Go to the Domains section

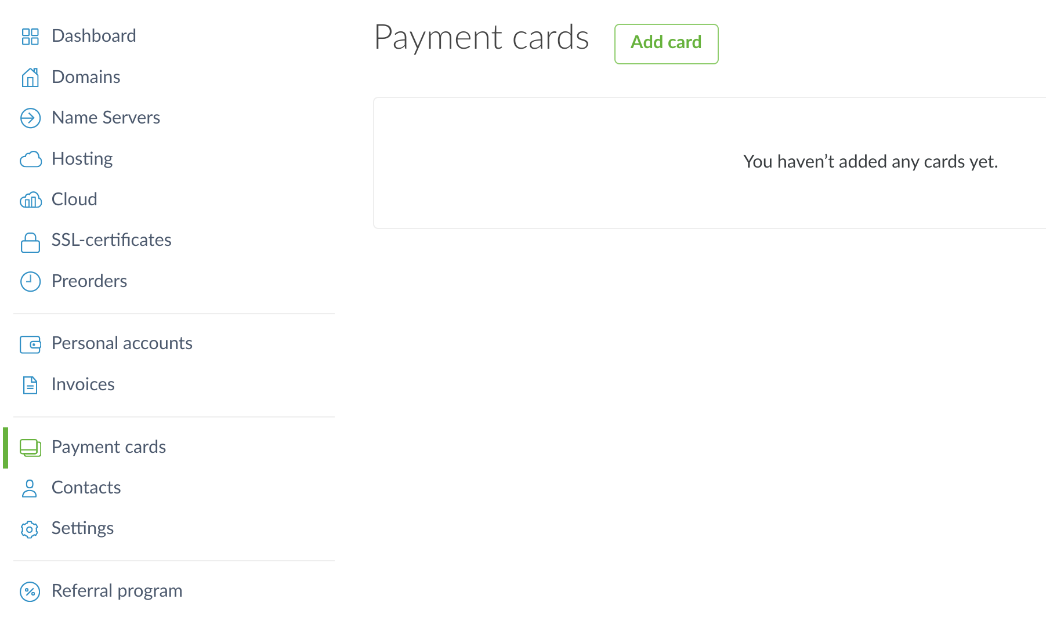coord(86,77)
